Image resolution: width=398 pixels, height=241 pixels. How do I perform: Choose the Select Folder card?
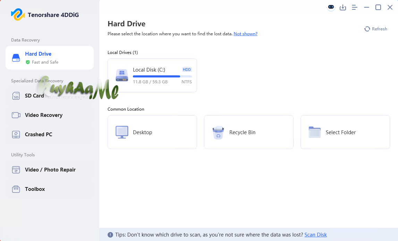[345, 132]
